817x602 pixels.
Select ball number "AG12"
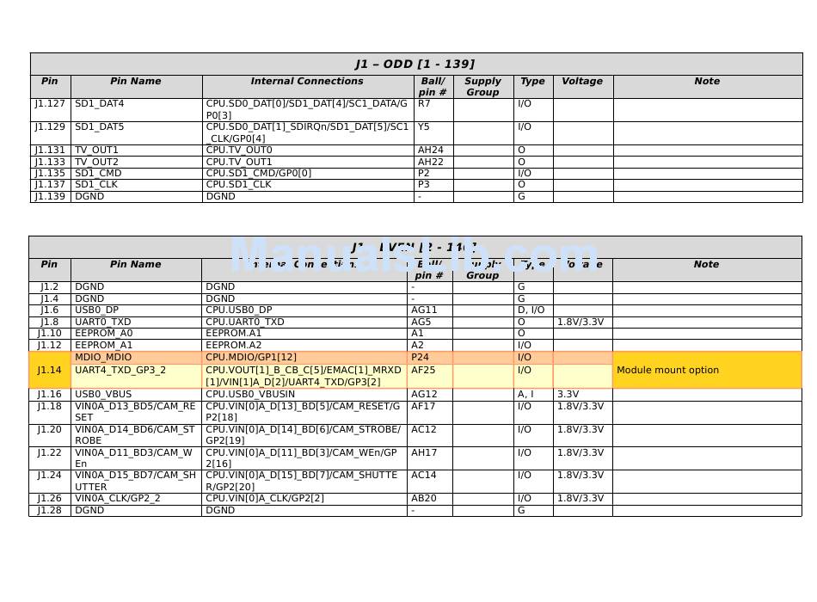coord(424,394)
